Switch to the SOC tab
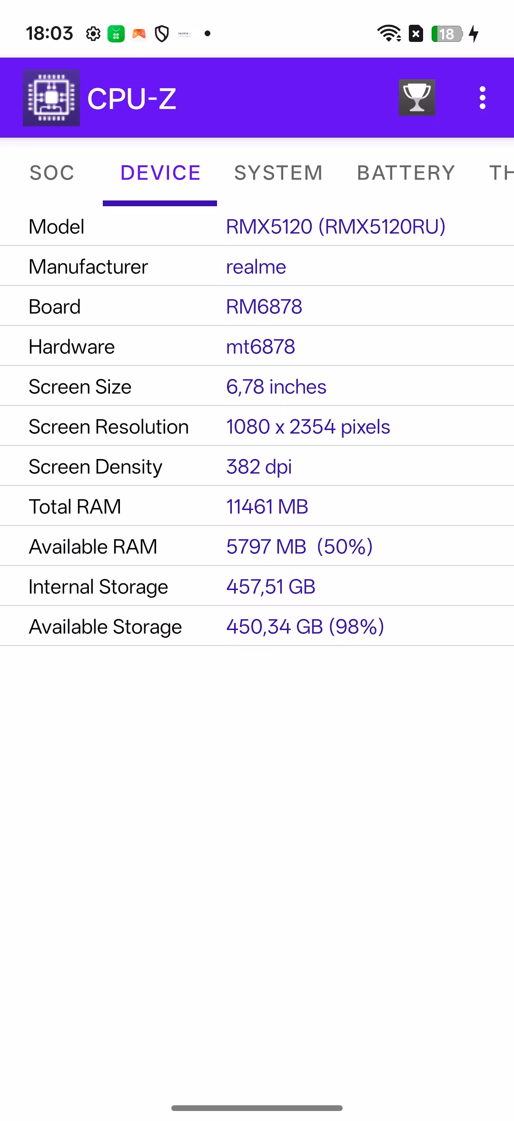Image resolution: width=514 pixels, height=1121 pixels. pyautogui.click(x=52, y=173)
